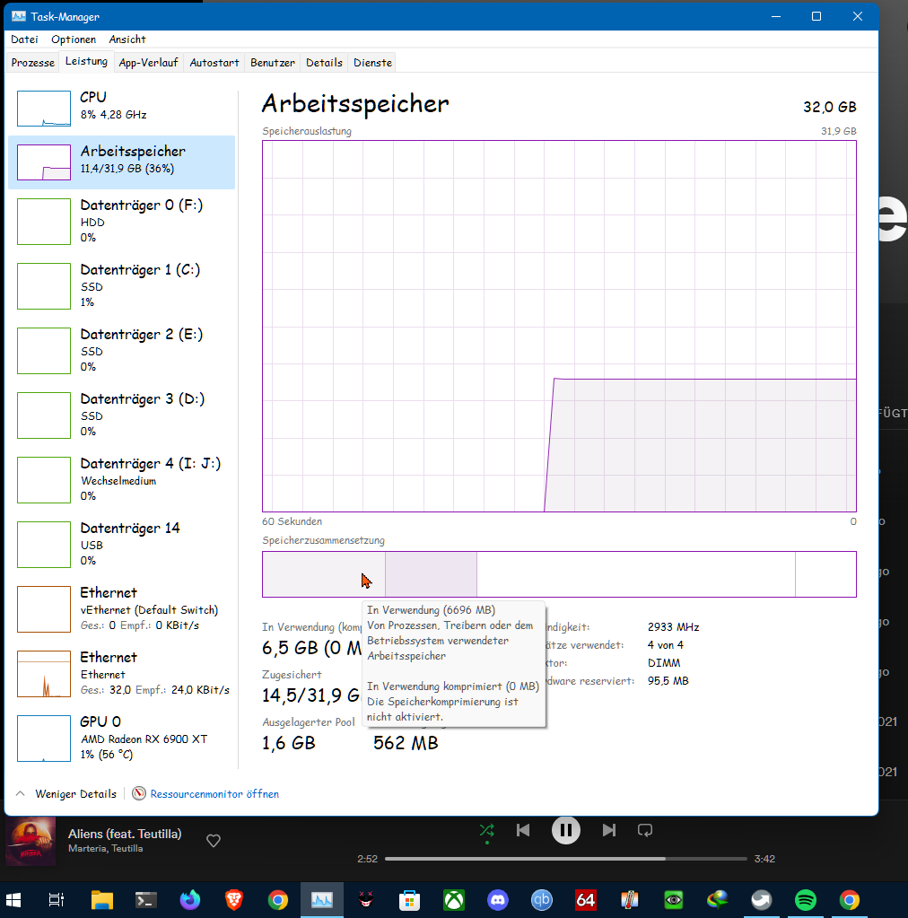This screenshot has height=918, width=908.
Task: Open File Explorer from taskbar
Action: [102, 900]
